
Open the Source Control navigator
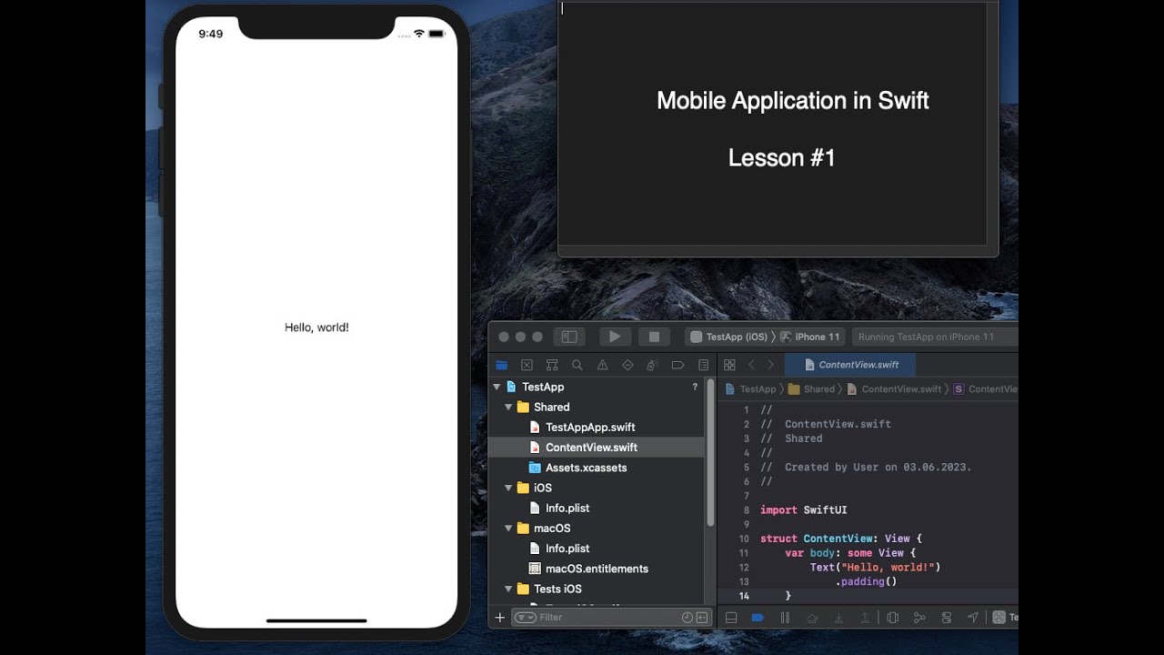[527, 365]
